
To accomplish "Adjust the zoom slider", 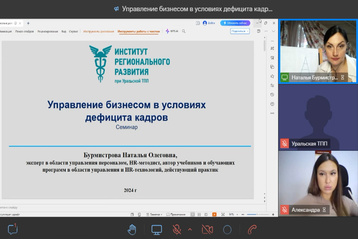I will 258,215.
